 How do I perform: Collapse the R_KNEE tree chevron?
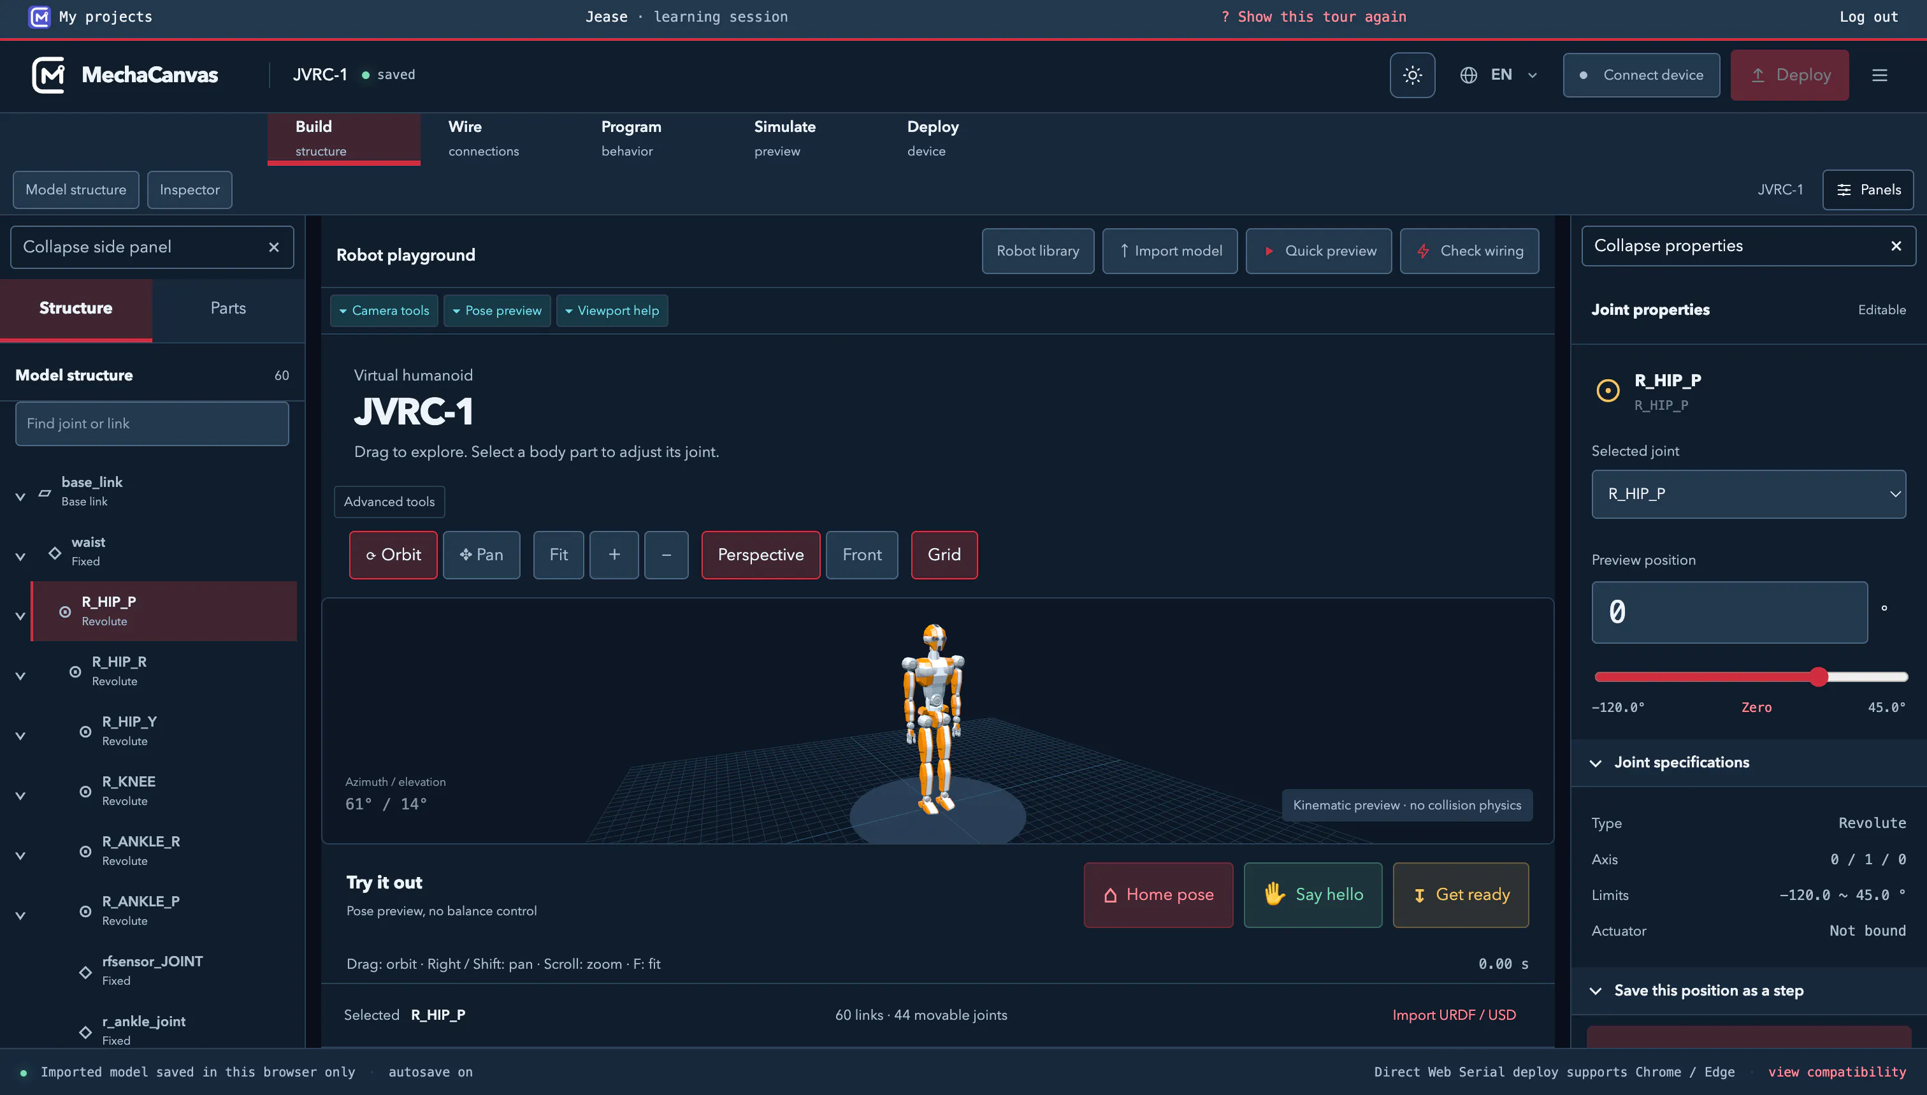(x=20, y=795)
